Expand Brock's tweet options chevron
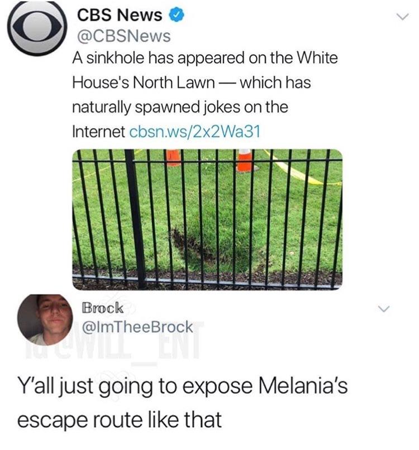Image resolution: width=419 pixels, height=450 pixels. coord(383,309)
